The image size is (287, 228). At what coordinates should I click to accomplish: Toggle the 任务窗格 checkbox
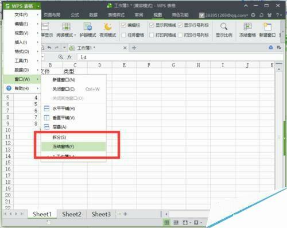[x=123, y=35]
